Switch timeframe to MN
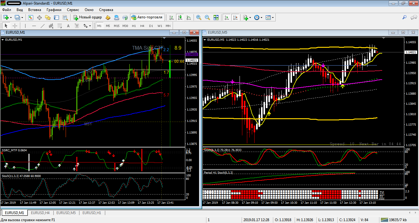 [x=168, y=26]
